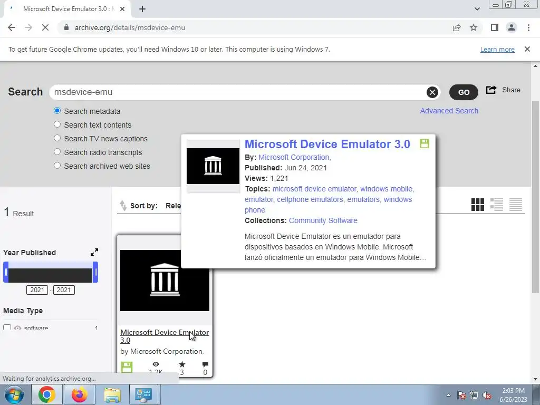Click the start year 2021 field
This screenshot has width=540, height=405.
[x=37, y=290]
